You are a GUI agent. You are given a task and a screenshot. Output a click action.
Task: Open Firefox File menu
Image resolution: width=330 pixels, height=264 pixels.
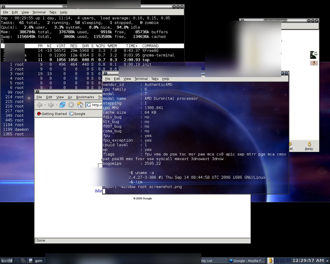tap(39, 97)
